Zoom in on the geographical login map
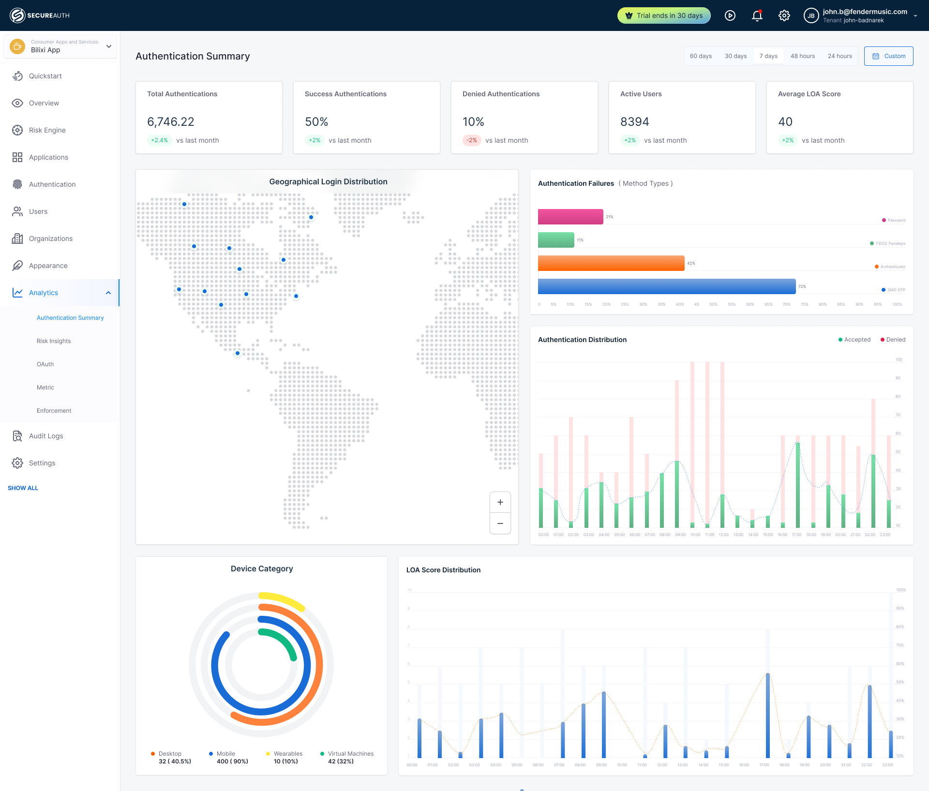 (500, 502)
